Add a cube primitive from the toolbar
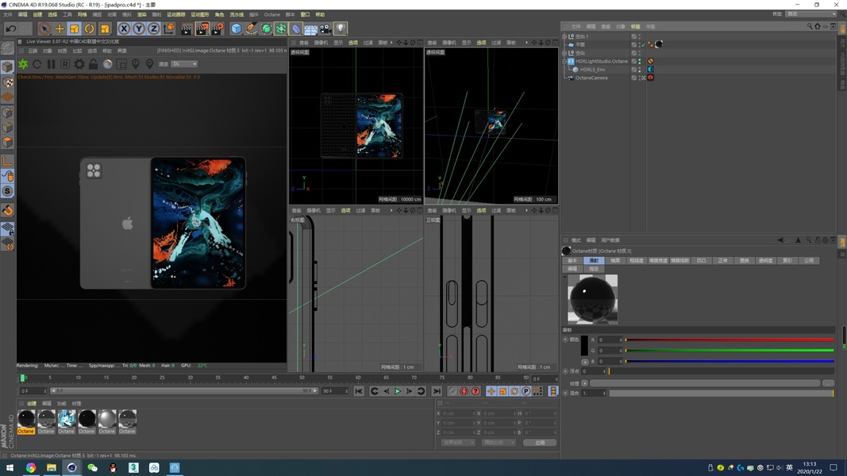847x476 pixels. tap(236, 29)
